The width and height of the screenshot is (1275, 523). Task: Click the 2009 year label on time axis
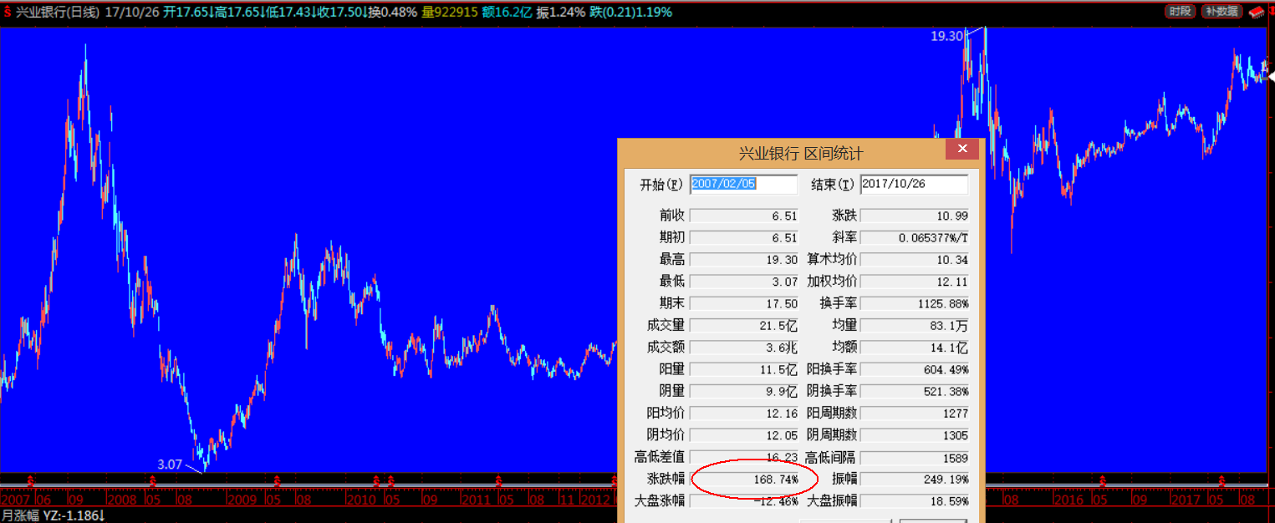tap(242, 500)
